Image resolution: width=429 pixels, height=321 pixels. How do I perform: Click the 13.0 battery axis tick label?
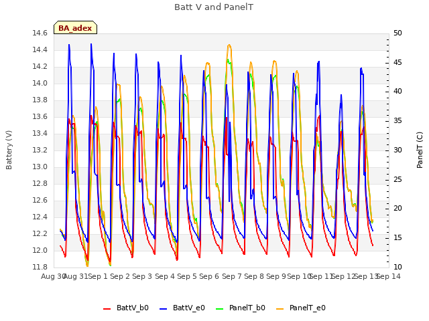40,167
